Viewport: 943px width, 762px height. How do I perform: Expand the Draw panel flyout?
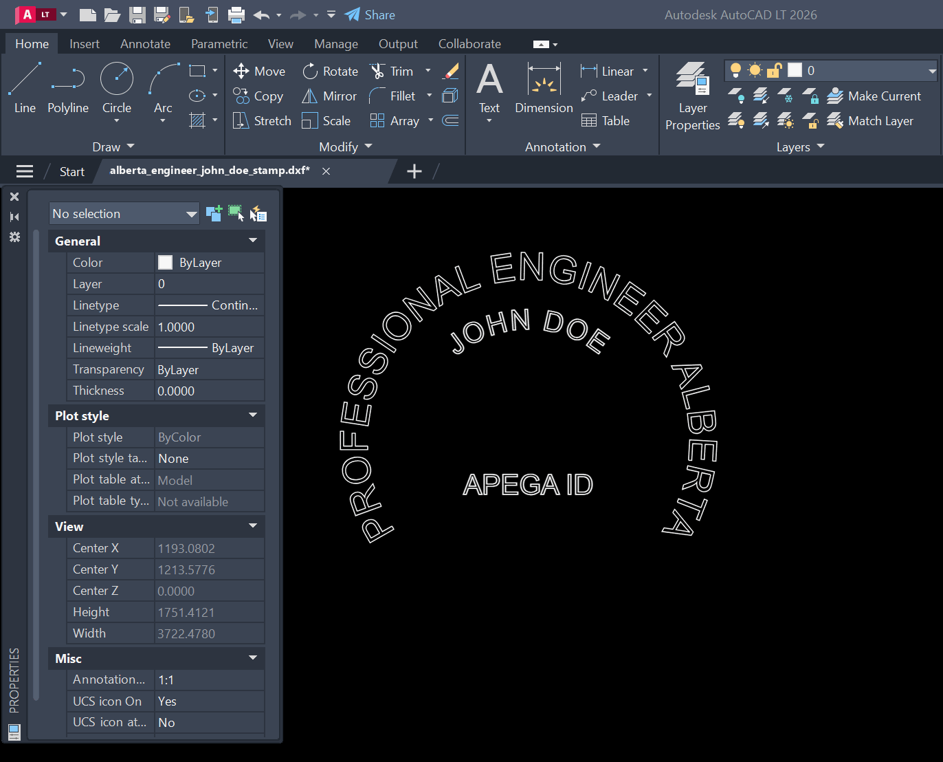pos(113,147)
